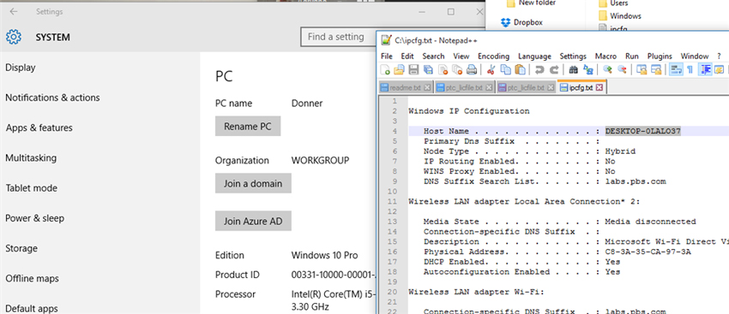Click the Undo arrow icon
The width and height of the screenshot is (729, 314).
(539, 69)
